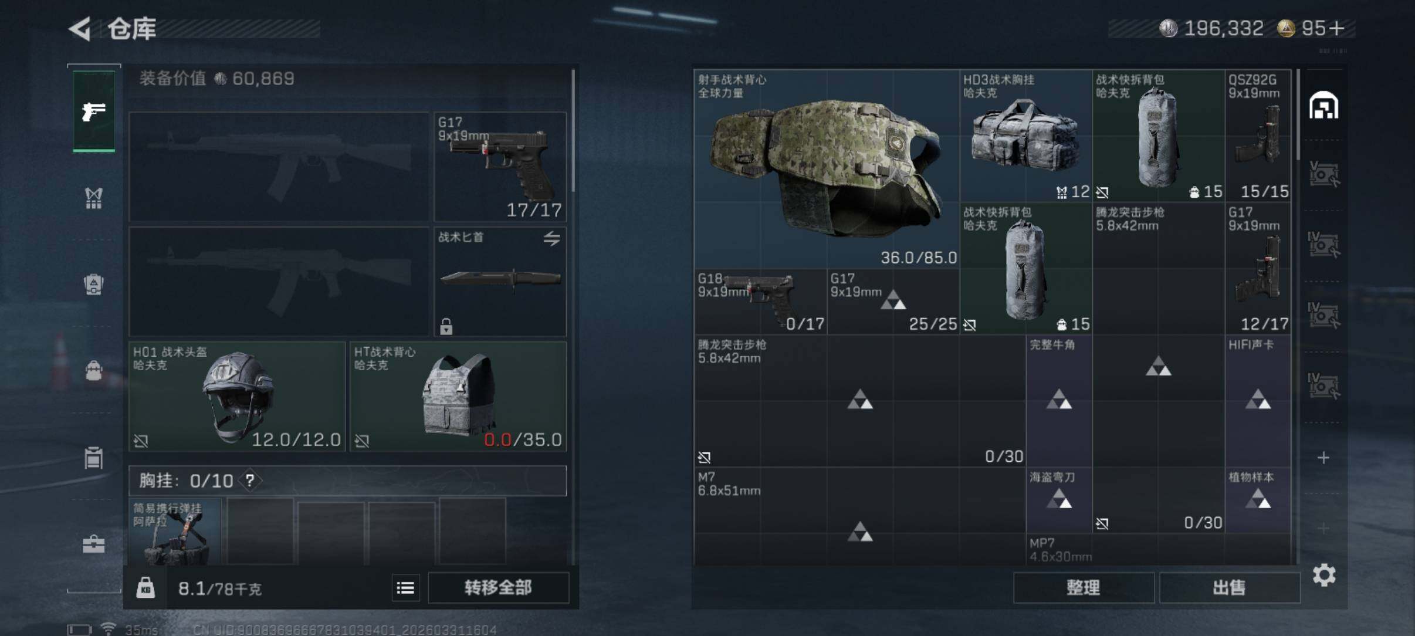1415x636 pixels.
Task: Click the lock icon under the tactical knife
Action: click(446, 326)
